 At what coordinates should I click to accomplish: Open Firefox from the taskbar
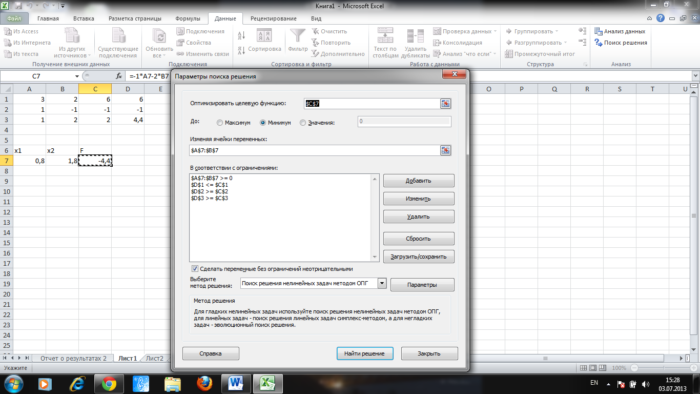204,383
